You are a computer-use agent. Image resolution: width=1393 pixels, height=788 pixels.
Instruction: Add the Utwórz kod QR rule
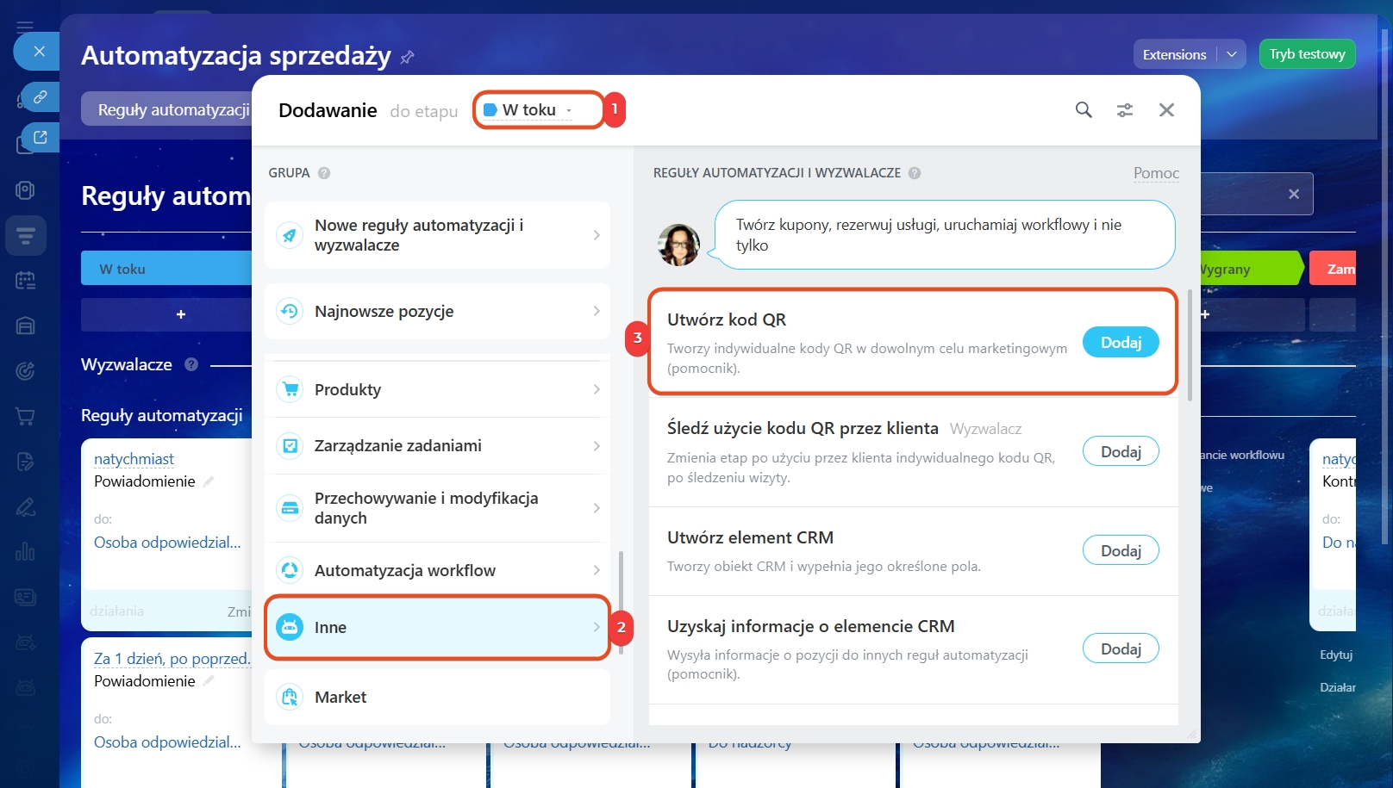[x=1120, y=342]
